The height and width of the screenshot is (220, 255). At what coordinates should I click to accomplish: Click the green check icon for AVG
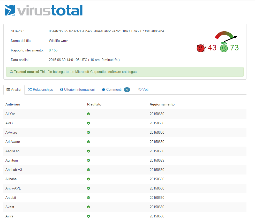(88, 123)
